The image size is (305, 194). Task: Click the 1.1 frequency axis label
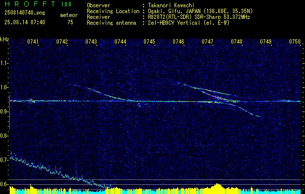point(3,63)
